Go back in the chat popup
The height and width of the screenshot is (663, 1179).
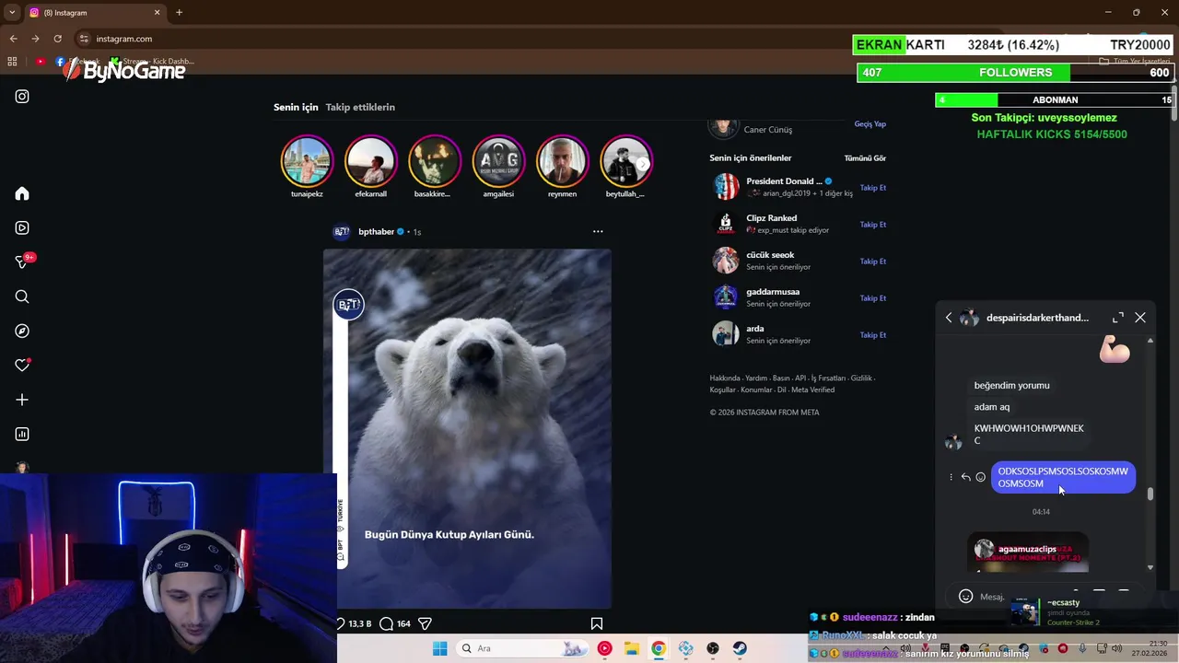tap(949, 318)
